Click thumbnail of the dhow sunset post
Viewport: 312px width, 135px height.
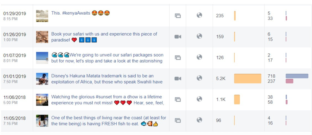pos(42,100)
